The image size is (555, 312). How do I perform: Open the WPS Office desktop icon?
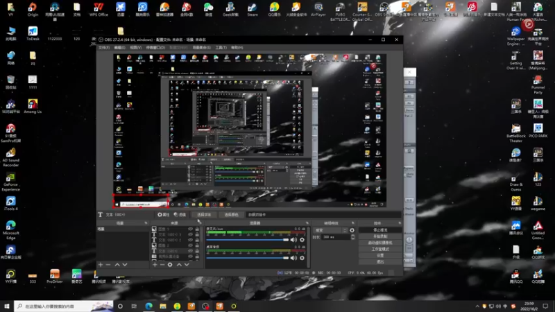pos(99,10)
